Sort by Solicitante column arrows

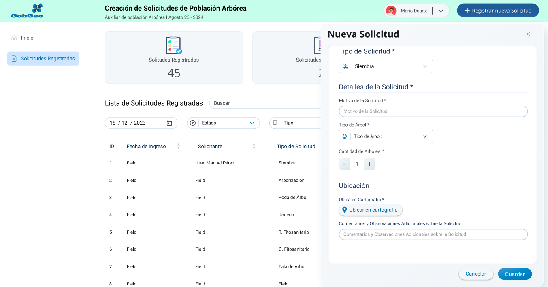[x=254, y=146]
